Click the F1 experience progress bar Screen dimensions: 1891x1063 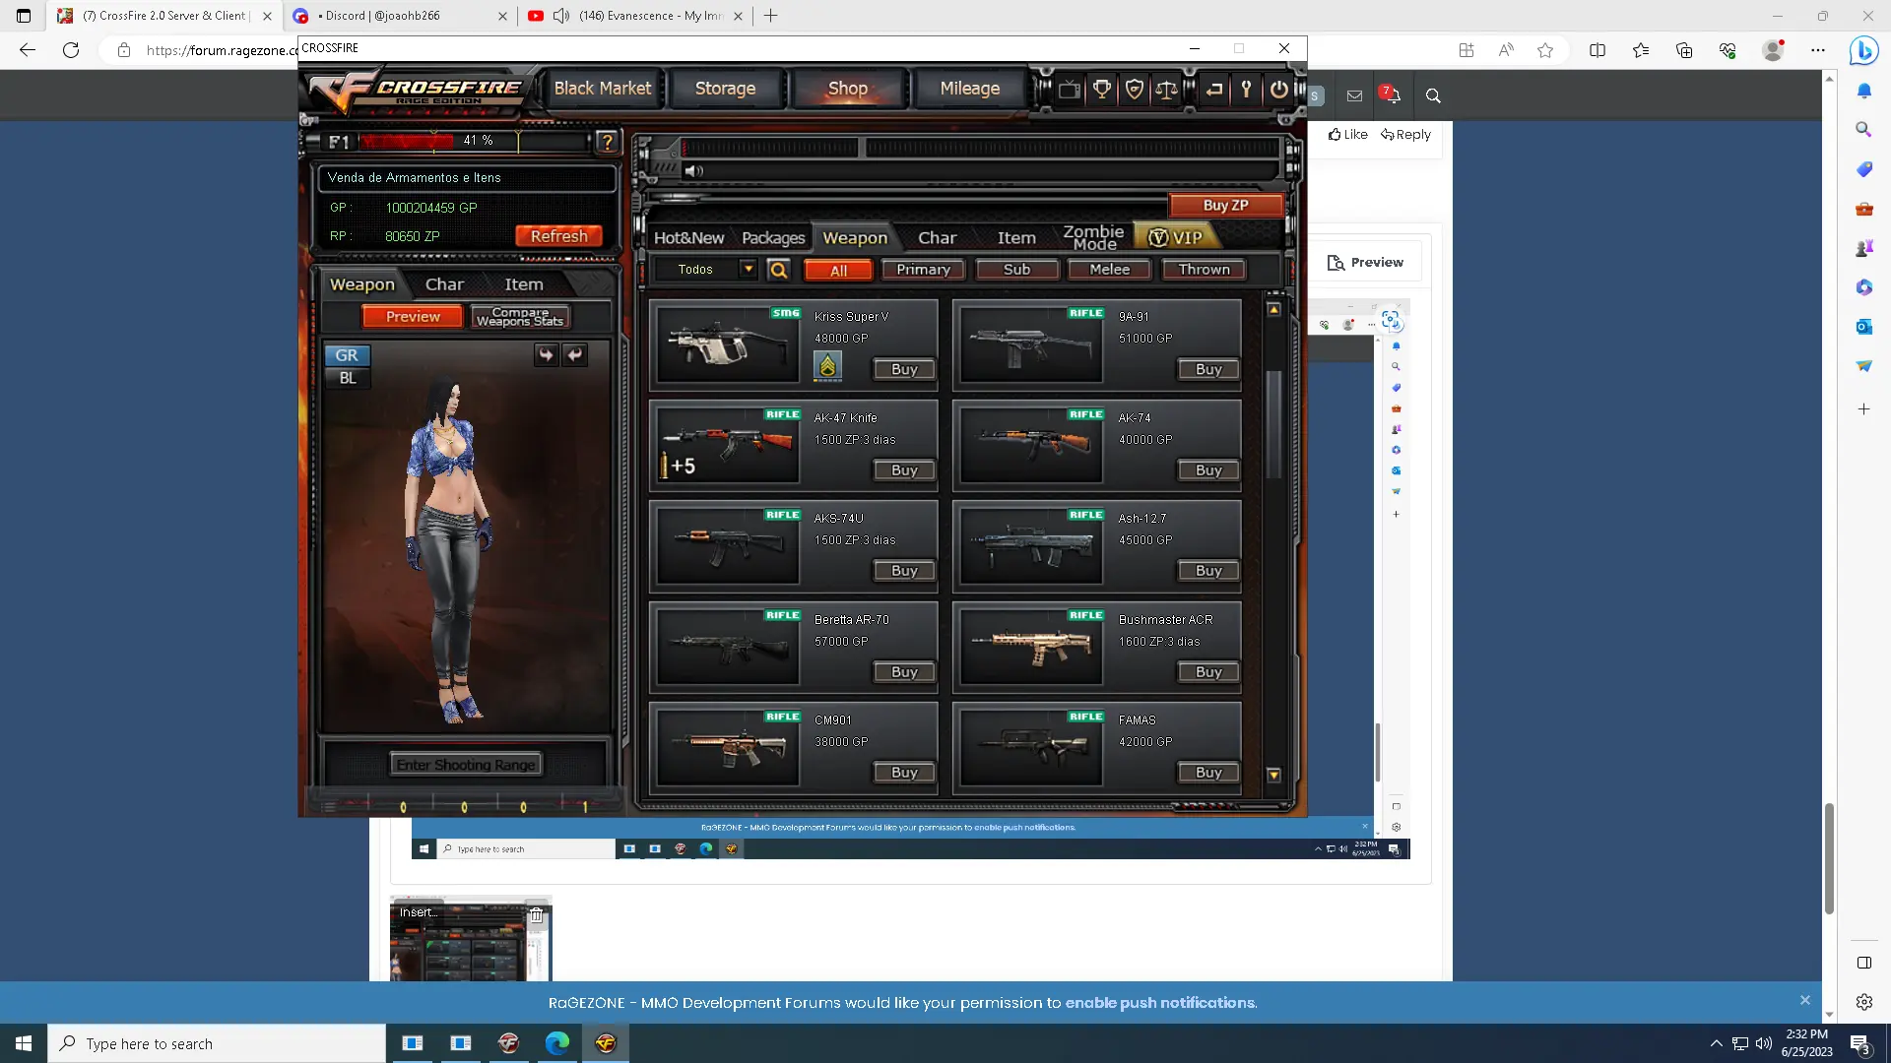475,141
